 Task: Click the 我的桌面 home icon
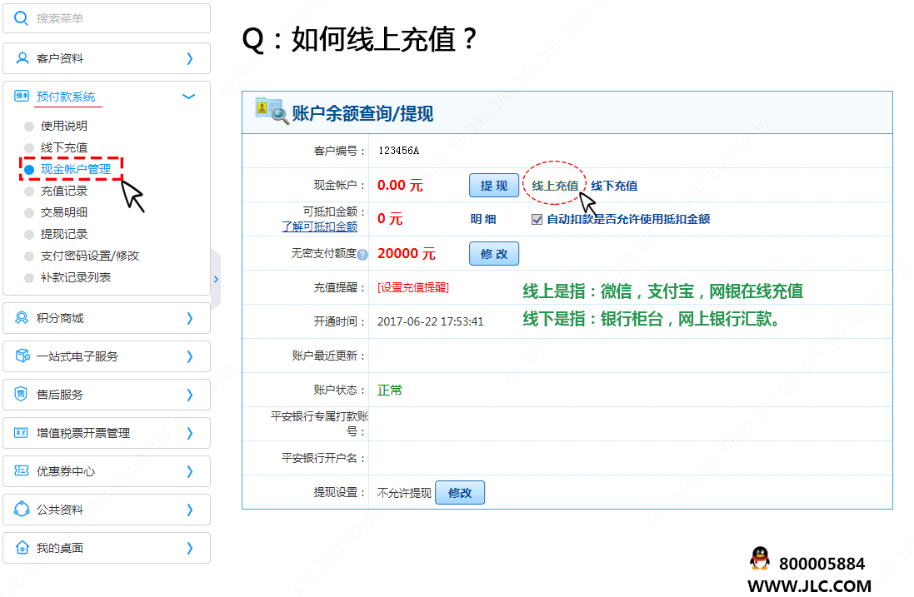[x=22, y=548]
